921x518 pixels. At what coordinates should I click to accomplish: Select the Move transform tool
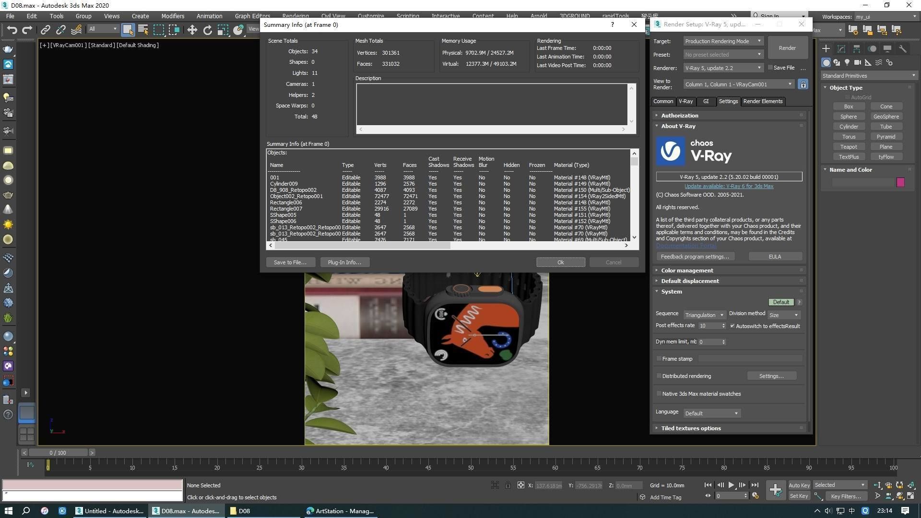pyautogui.click(x=192, y=30)
